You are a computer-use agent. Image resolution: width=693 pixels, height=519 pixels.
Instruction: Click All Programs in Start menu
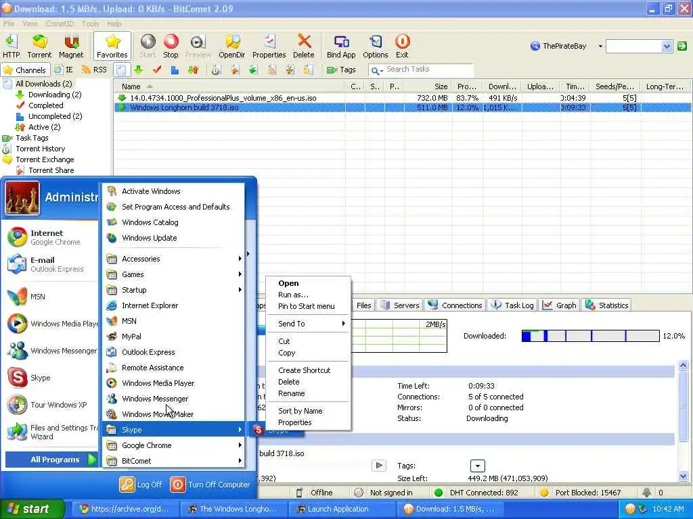point(51,460)
